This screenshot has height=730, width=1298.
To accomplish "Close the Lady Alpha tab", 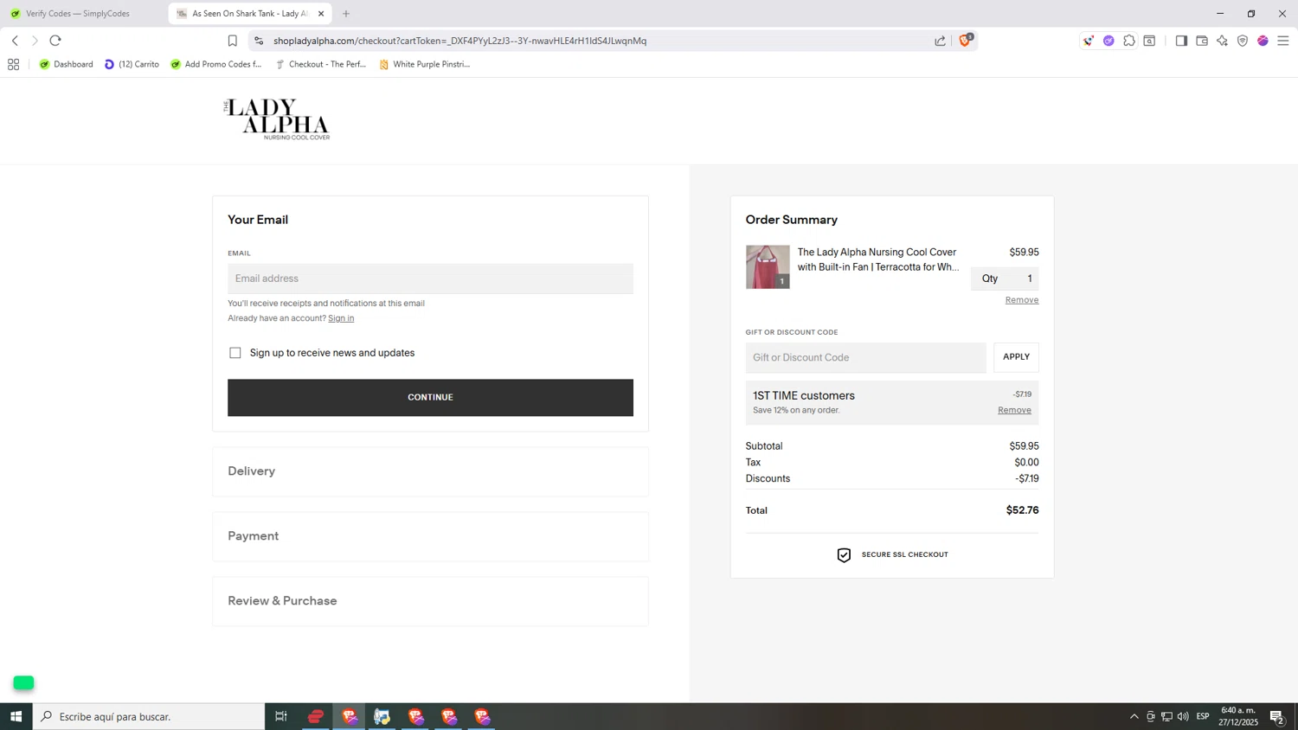I will [x=321, y=14].
